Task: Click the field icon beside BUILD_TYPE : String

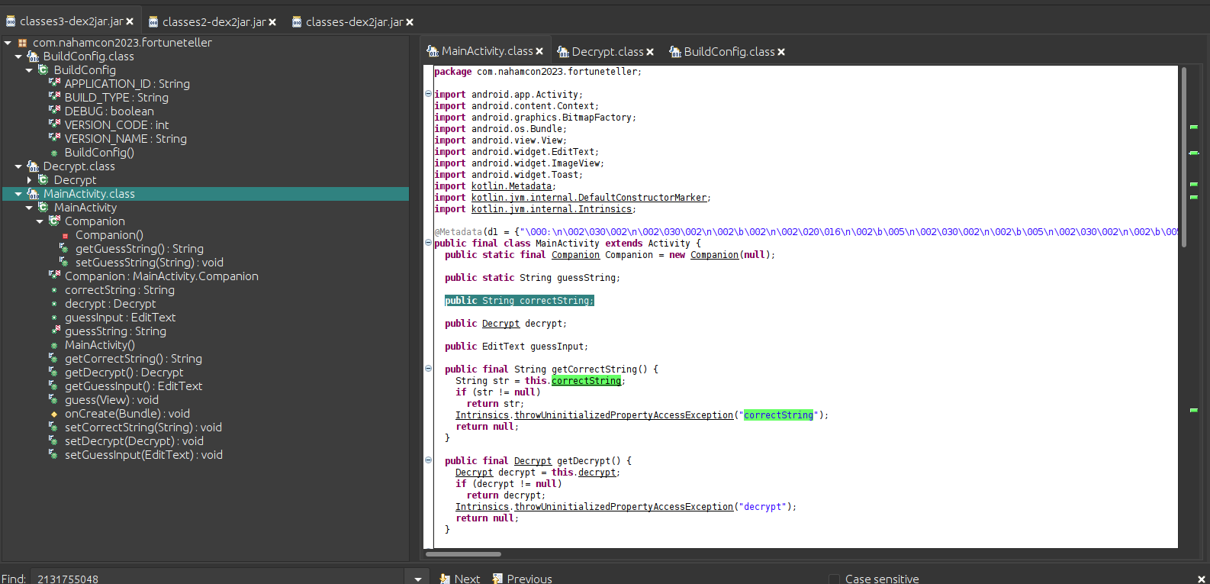Action: [x=54, y=98]
